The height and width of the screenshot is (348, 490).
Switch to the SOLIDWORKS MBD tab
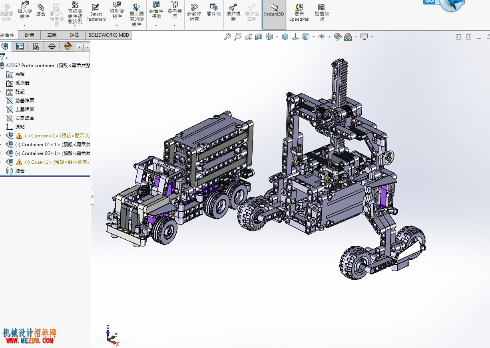click(x=109, y=35)
